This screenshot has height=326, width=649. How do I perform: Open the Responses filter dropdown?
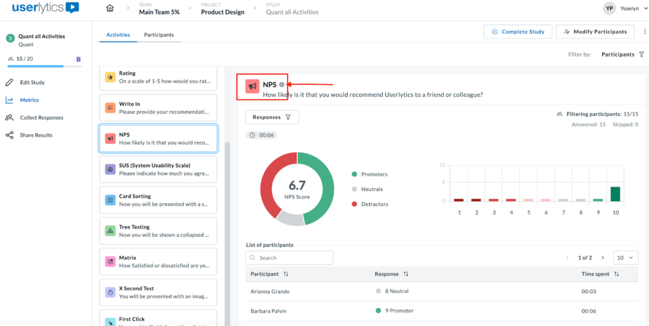[x=272, y=117]
